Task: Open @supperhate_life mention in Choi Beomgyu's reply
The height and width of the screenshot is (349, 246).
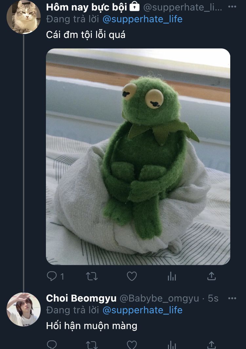Action: [142, 310]
